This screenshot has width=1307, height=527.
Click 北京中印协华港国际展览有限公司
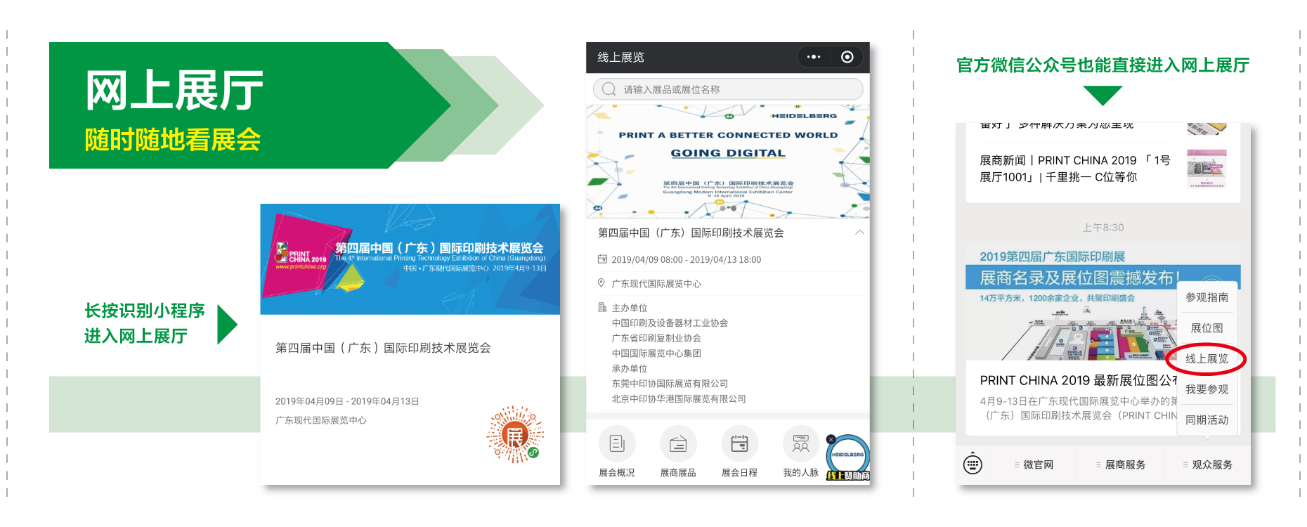tap(679, 398)
